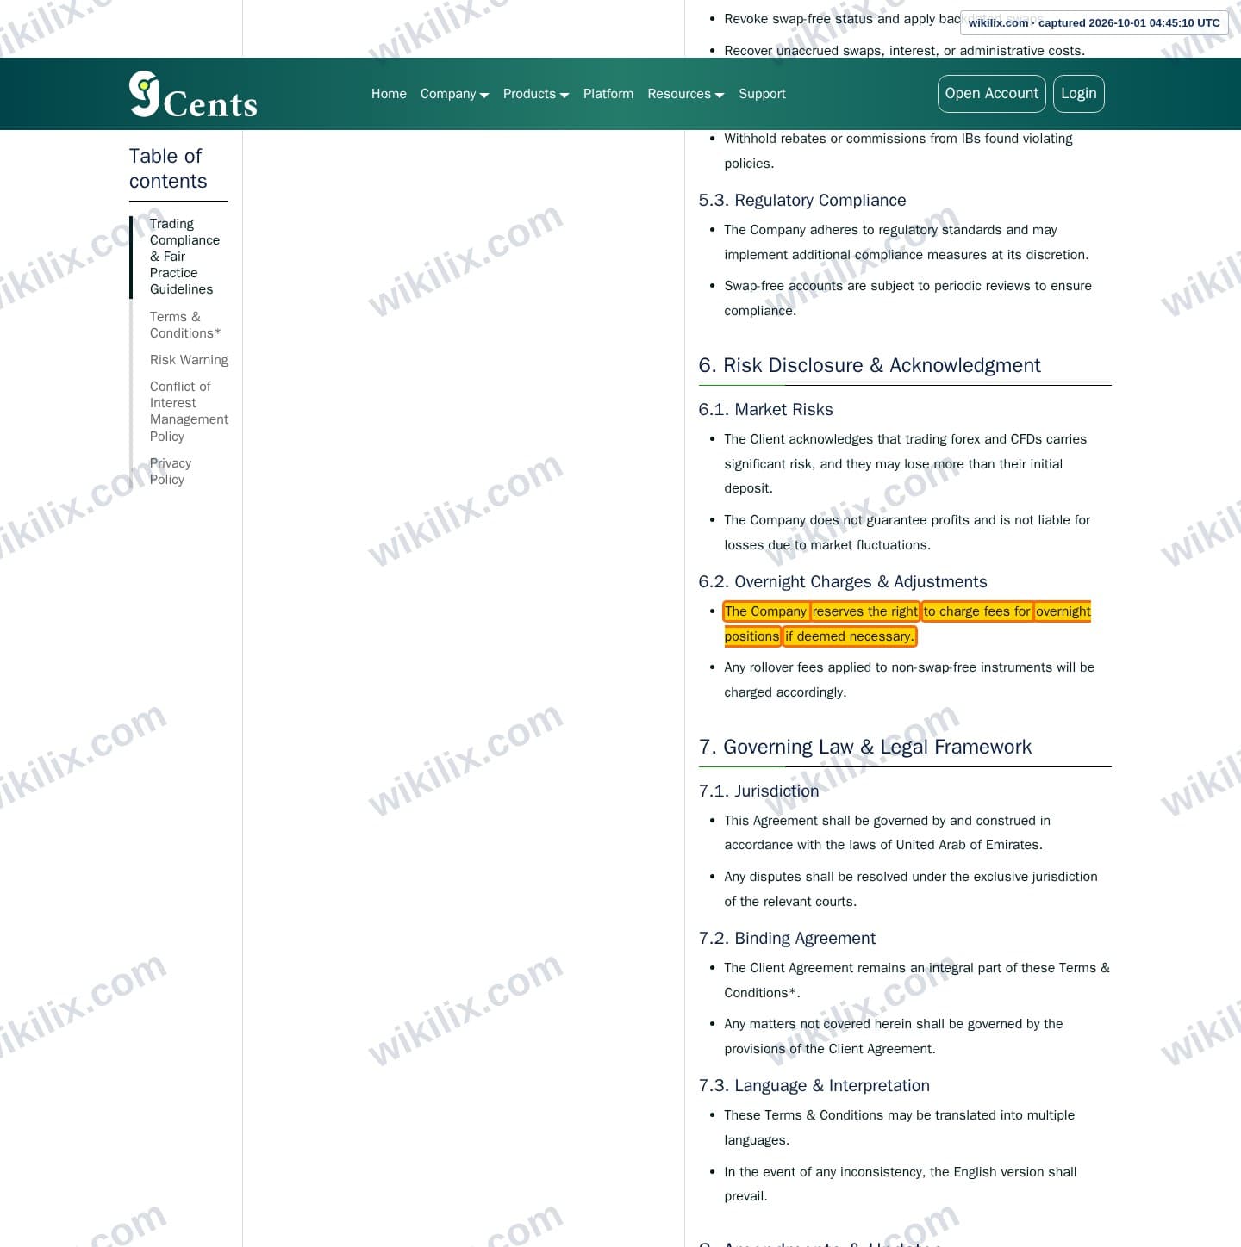Click the text about losing more than initial deposit
This screenshot has height=1247, width=1241.
pyautogui.click(x=905, y=463)
